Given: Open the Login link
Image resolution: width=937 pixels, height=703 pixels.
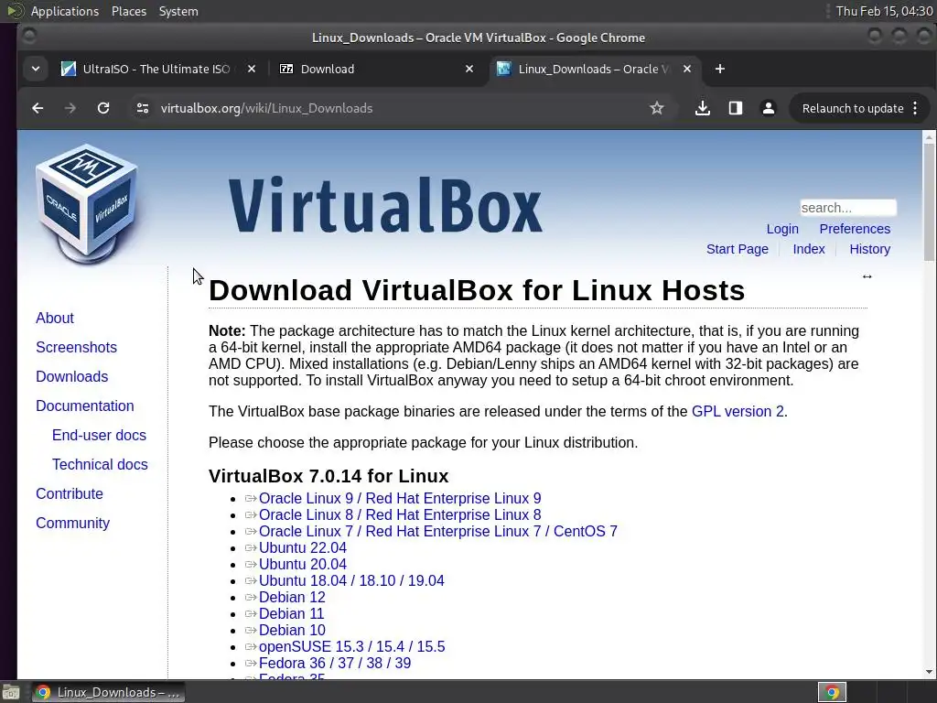Looking at the screenshot, I should coord(782,229).
